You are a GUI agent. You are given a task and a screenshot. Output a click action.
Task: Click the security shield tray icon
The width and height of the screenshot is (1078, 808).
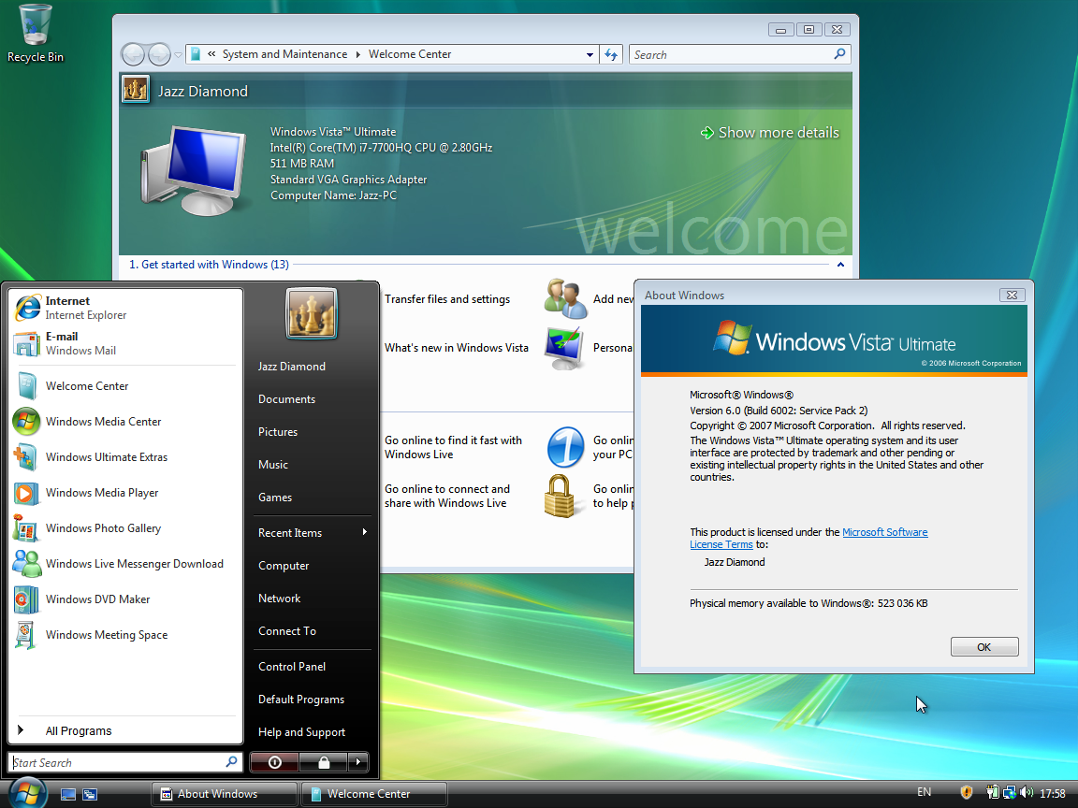pos(967,793)
